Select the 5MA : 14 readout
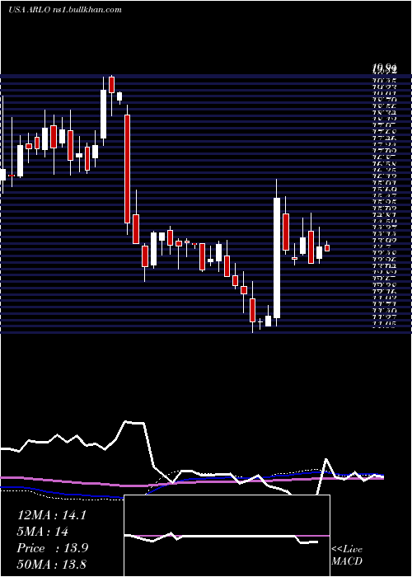Image resolution: width=412 pixels, height=577 pixels. (43, 532)
